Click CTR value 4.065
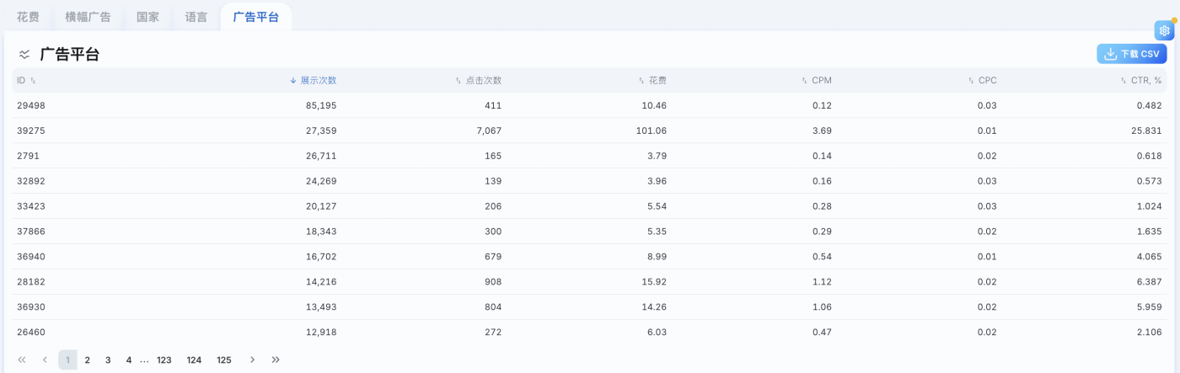 [1150, 257]
